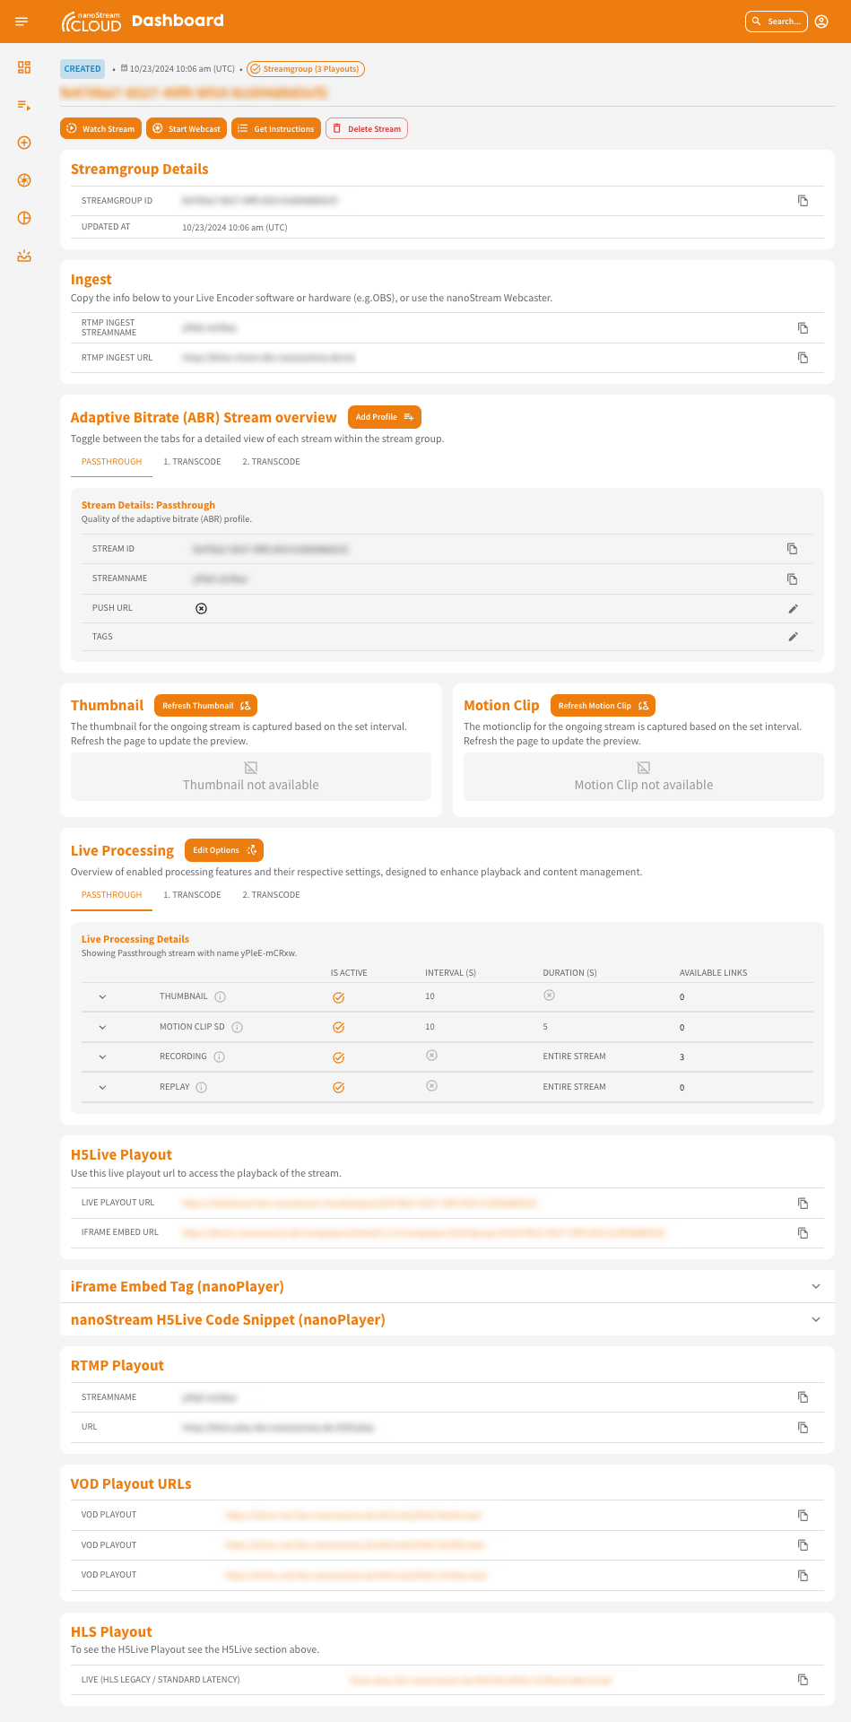This screenshot has height=1722, width=851.
Task: Open the user account icon
Action: click(821, 22)
